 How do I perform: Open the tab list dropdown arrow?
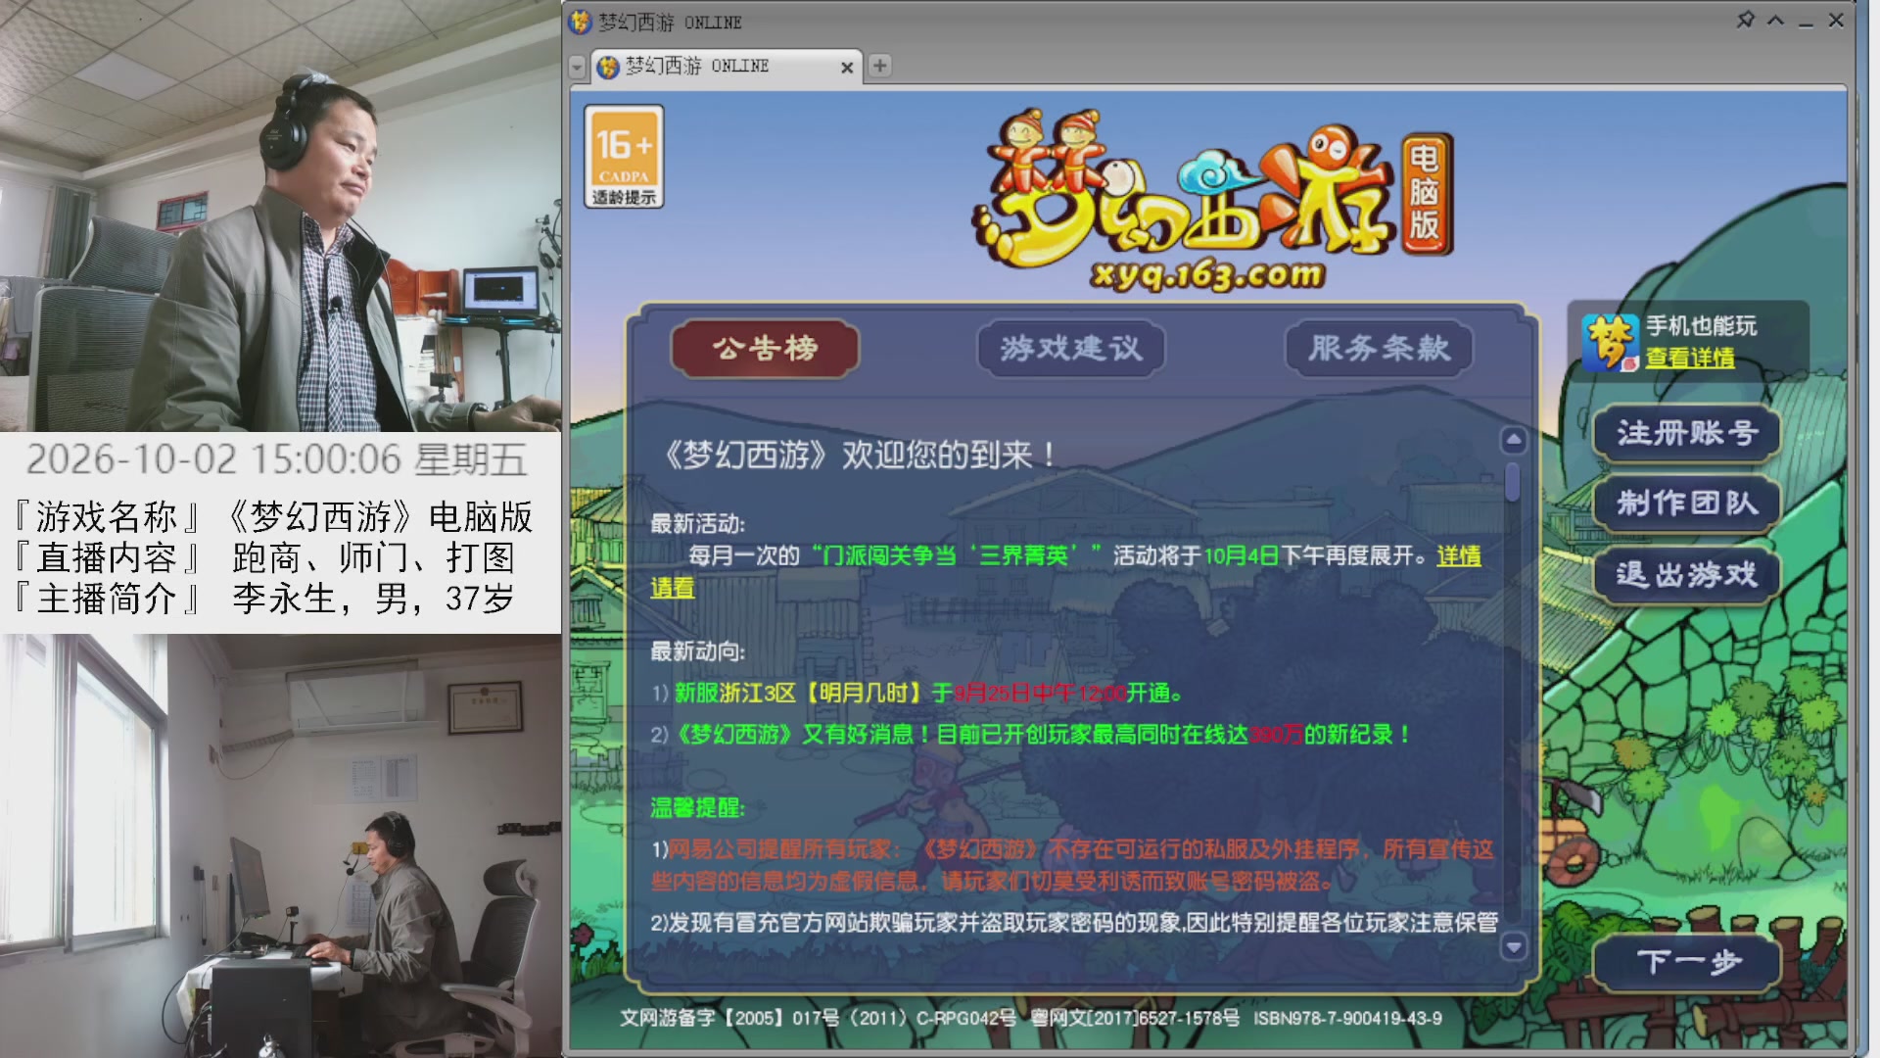tap(577, 67)
